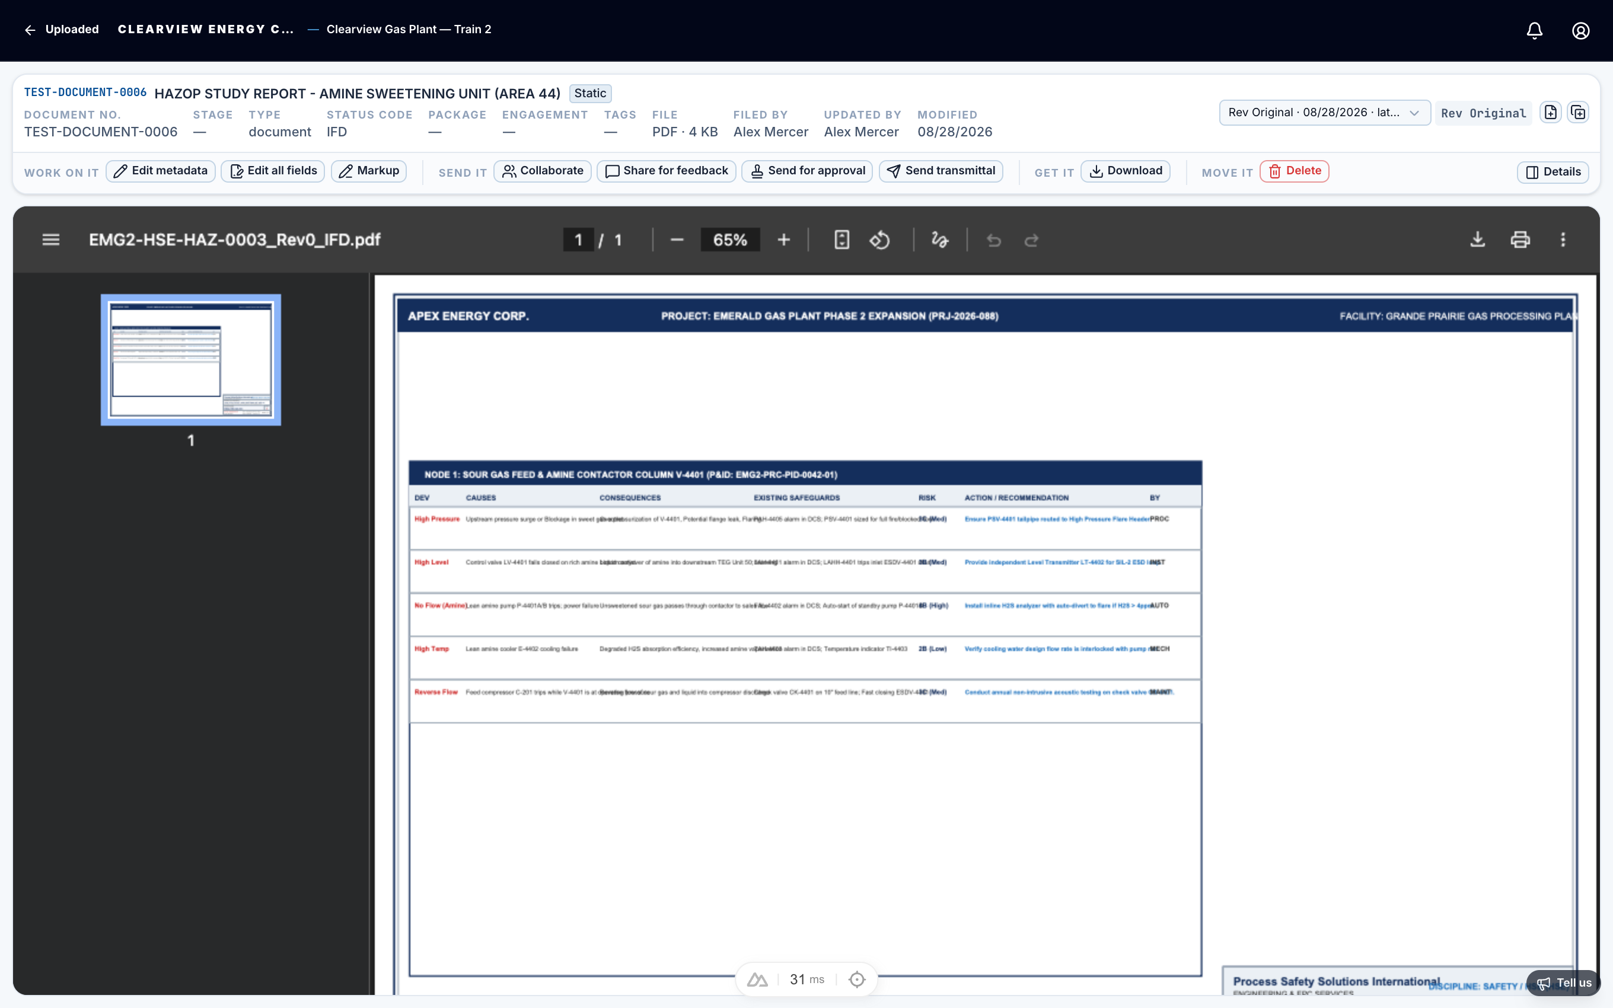Viewport: 1613px width, 1008px height.
Task: Open the Markup tool
Action: [x=369, y=171]
